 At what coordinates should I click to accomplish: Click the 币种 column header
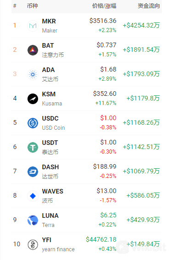pyautogui.click(x=33, y=6)
